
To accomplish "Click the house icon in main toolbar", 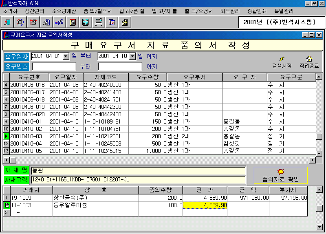I will 124,22.
